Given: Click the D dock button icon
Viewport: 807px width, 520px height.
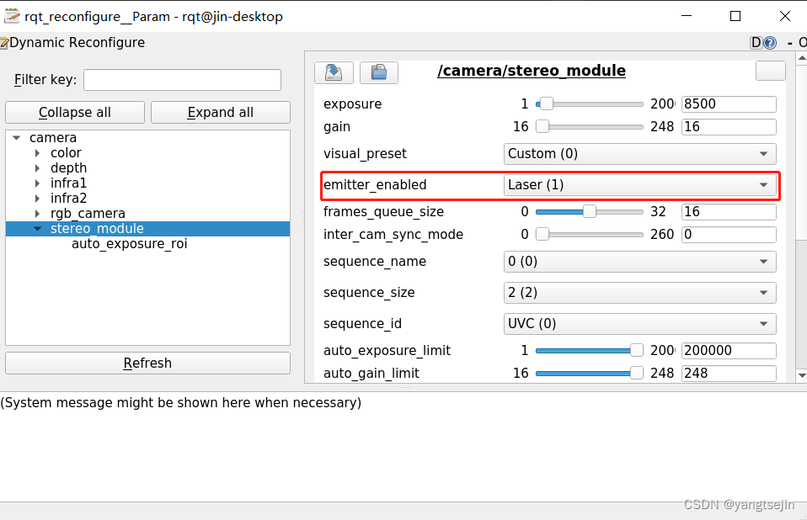Looking at the screenshot, I should tap(756, 43).
